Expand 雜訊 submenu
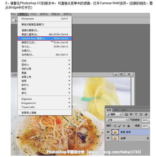Image resolution: width=156 pixels, height=157 pixels. pos(44,89)
